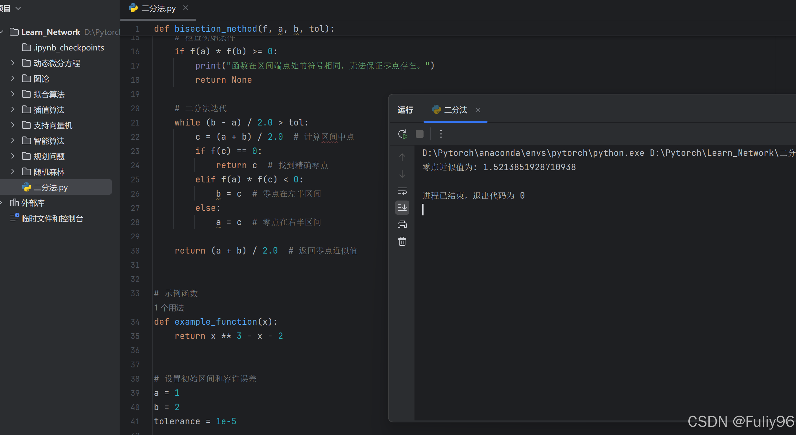This screenshot has height=435, width=796.
Task: Click the 'elif f(a) * f(c) < 0:' line
Action: (x=249, y=179)
